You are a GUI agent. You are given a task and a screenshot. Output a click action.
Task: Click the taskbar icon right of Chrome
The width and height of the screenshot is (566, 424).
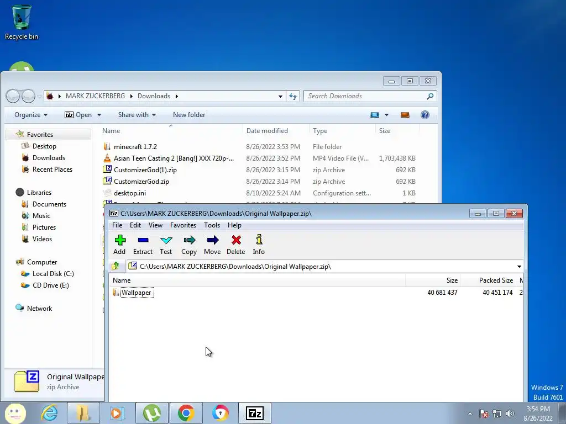click(220, 413)
